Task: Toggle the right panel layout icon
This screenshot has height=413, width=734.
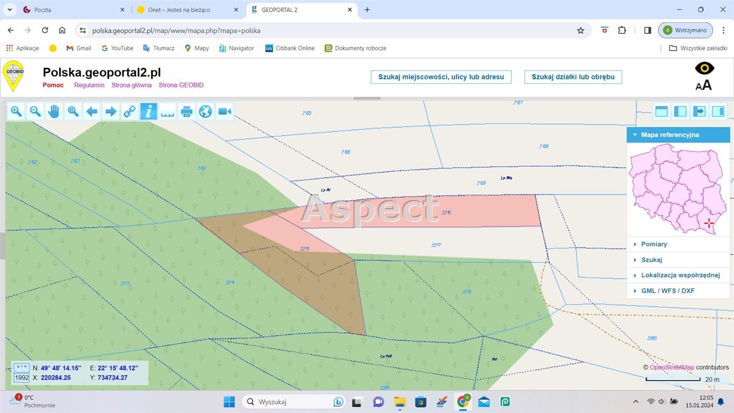Action: 718,111
